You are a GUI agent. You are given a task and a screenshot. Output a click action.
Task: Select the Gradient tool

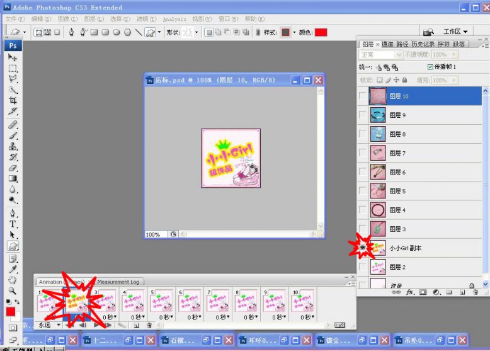point(13,178)
